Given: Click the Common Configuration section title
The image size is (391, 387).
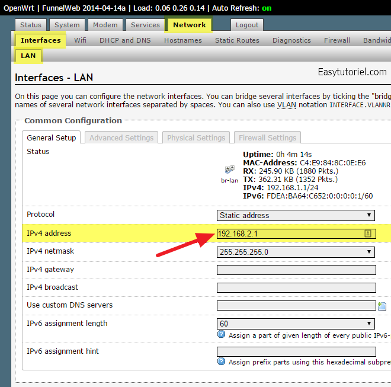Looking at the screenshot, I should (73, 120).
